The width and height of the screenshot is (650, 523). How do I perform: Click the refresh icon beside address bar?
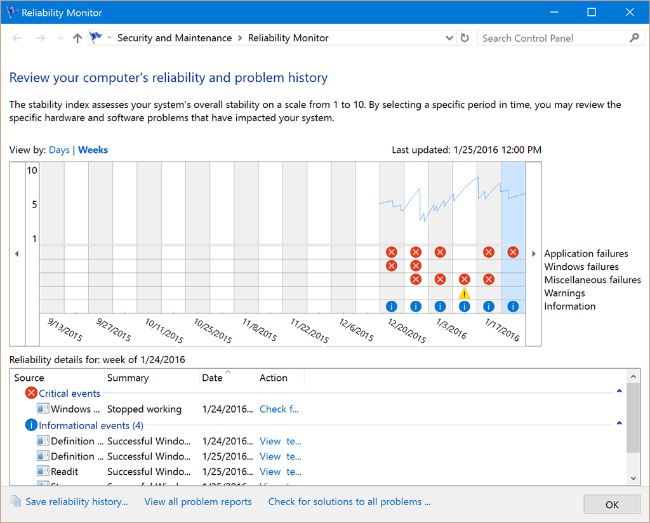465,38
